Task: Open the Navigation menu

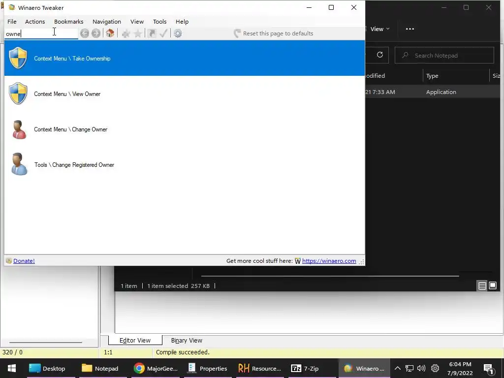Action: click(x=107, y=22)
